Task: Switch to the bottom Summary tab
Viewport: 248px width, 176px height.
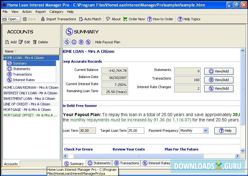Action: click(x=74, y=163)
